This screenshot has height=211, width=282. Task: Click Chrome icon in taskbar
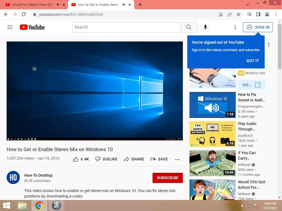click(x=39, y=206)
